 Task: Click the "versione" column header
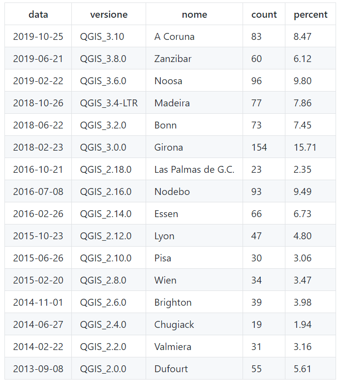(x=109, y=15)
